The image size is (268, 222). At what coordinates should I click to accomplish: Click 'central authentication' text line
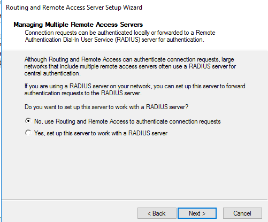(x=52, y=73)
